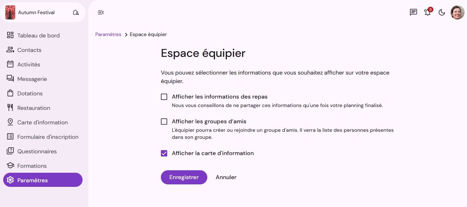Follow the Paramètres breadcrumb link

tap(108, 34)
